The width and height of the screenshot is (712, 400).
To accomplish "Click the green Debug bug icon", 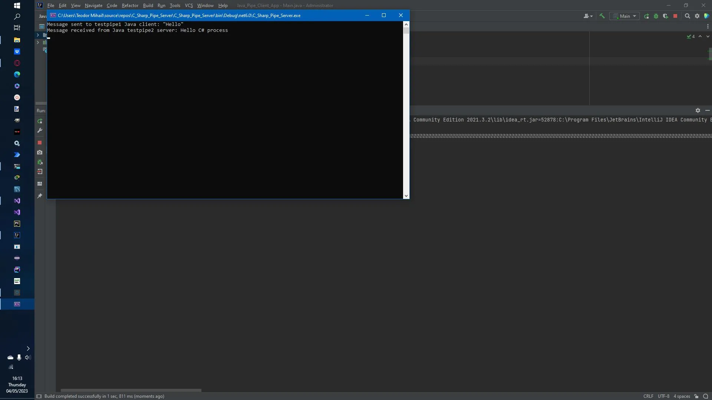I will [656, 16].
